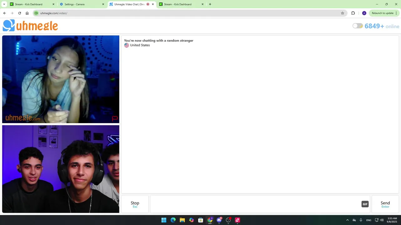
Task: Open OBS Studio from the taskbar
Action: (x=228, y=220)
